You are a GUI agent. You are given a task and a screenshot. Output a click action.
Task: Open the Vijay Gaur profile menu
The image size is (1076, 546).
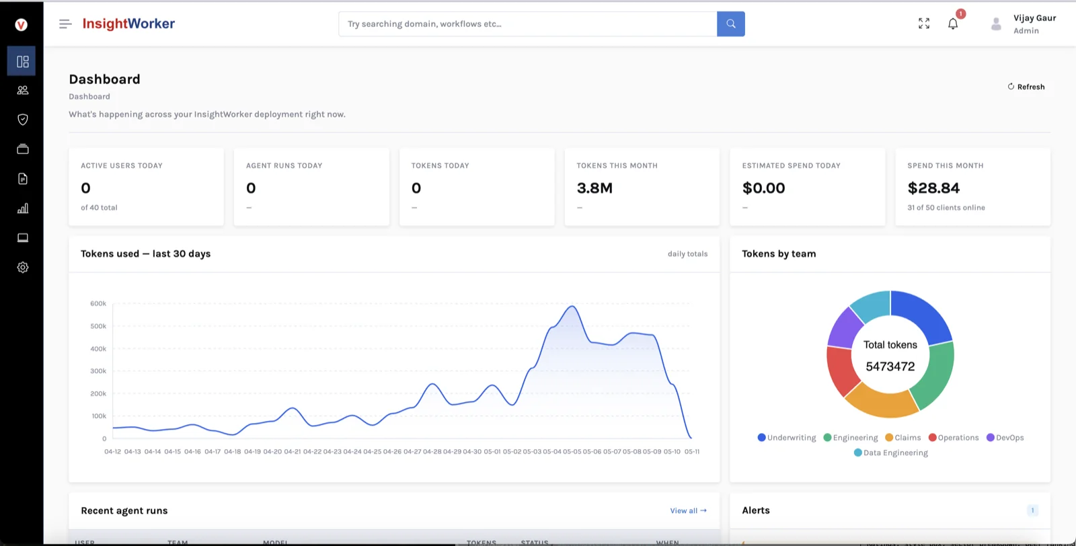(1034, 24)
